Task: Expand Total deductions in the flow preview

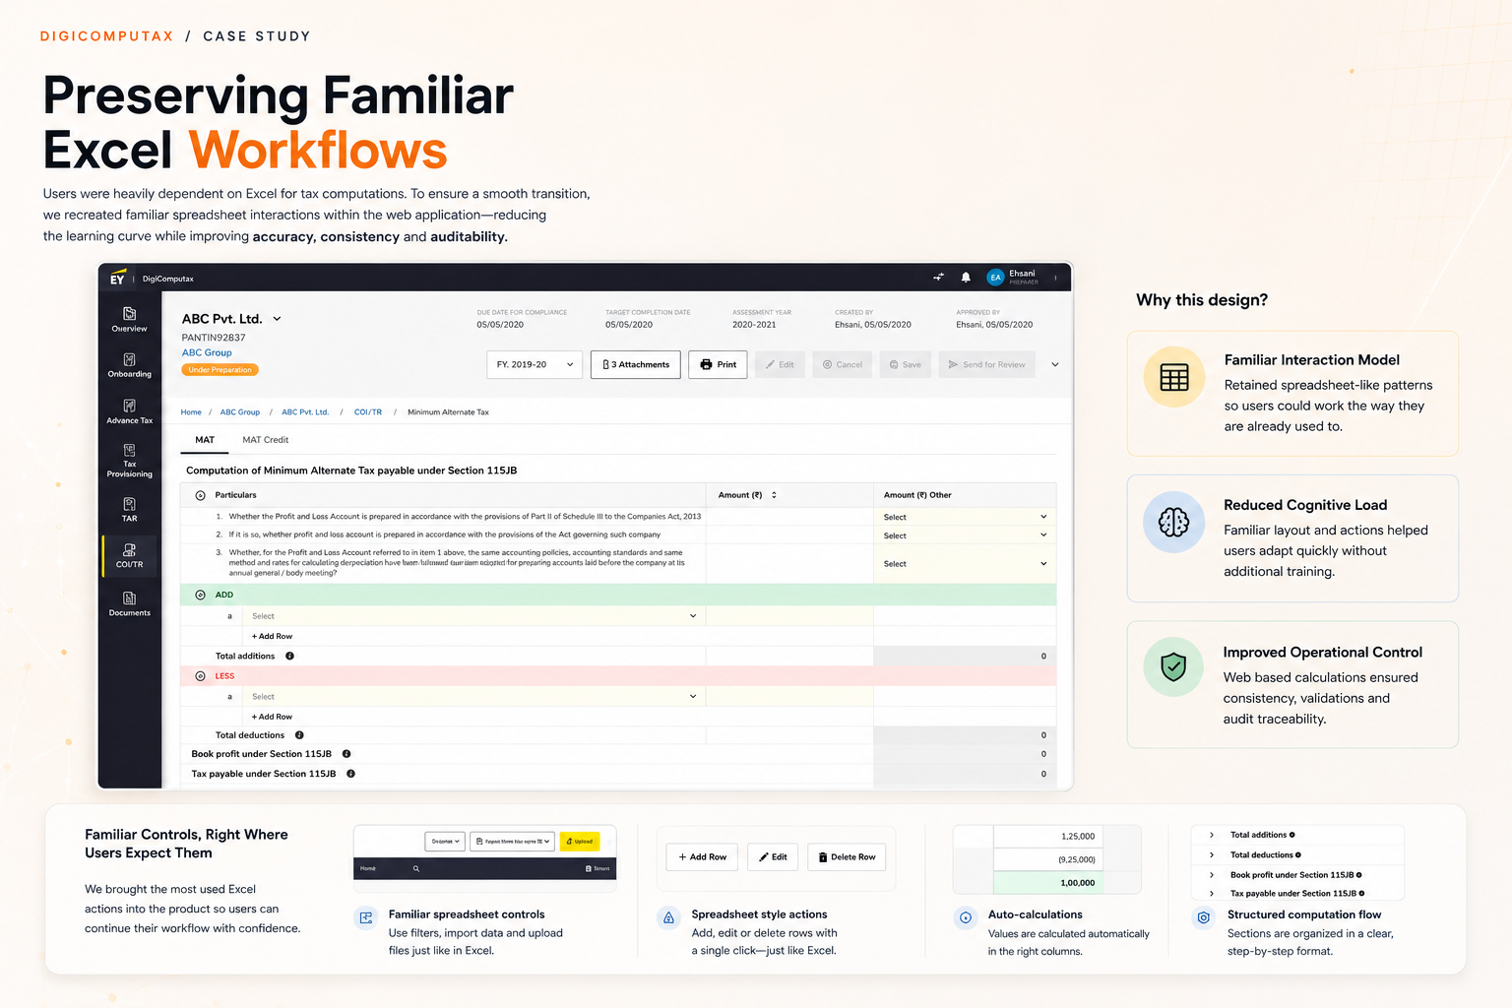Action: (1212, 854)
